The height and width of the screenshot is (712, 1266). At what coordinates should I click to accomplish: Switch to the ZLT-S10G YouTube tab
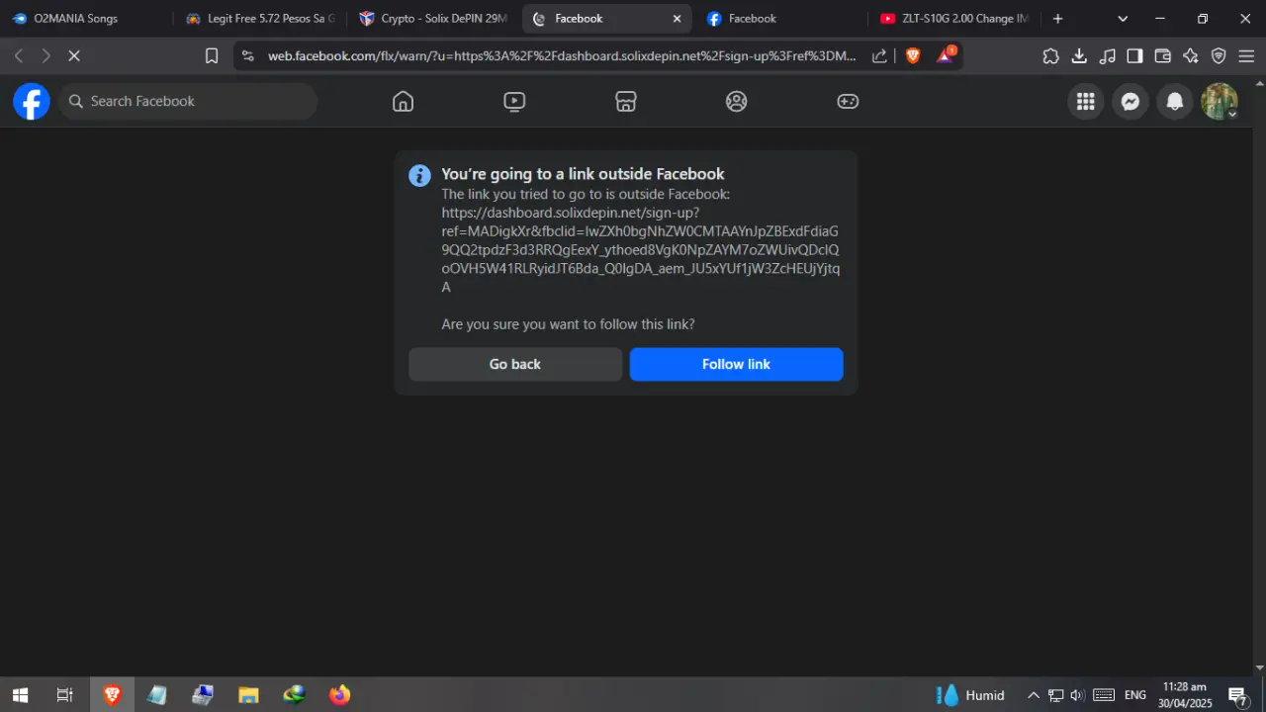[955, 19]
